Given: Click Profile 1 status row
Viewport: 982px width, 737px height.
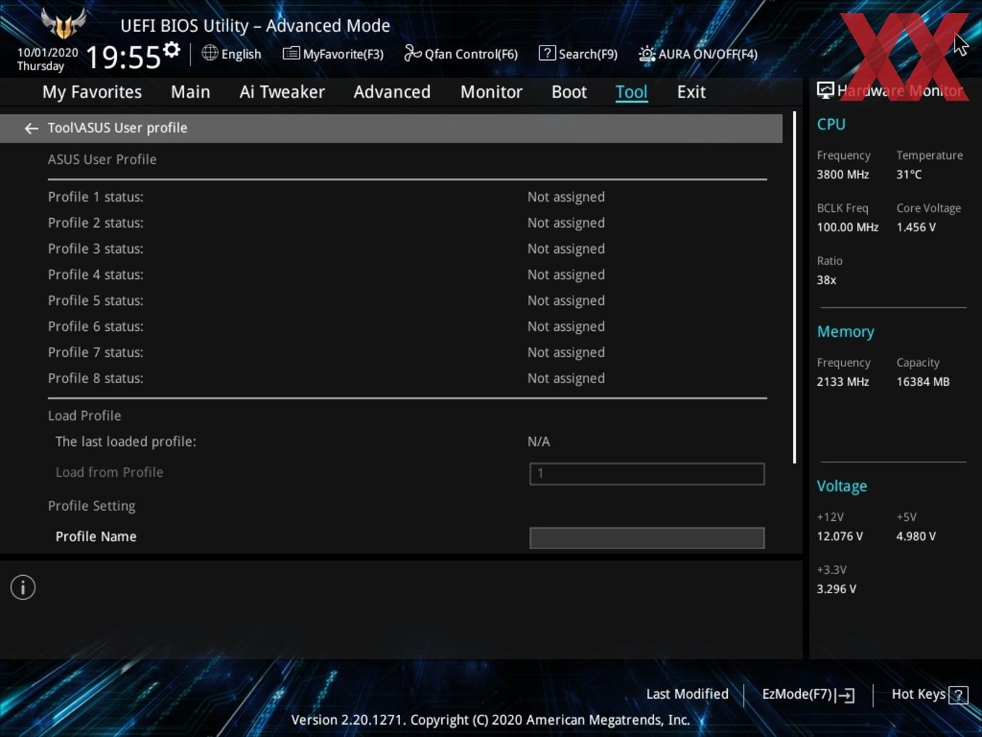Looking at the screenshot, I should click(x=407, y=197).
